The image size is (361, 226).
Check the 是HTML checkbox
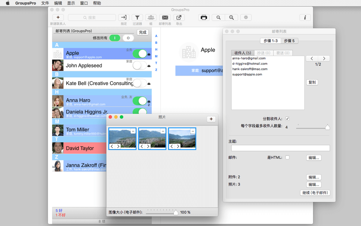[287, 157]
